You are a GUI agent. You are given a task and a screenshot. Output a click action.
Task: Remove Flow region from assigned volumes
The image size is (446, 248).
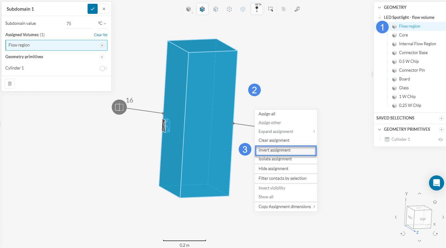(x=102, y=45)
